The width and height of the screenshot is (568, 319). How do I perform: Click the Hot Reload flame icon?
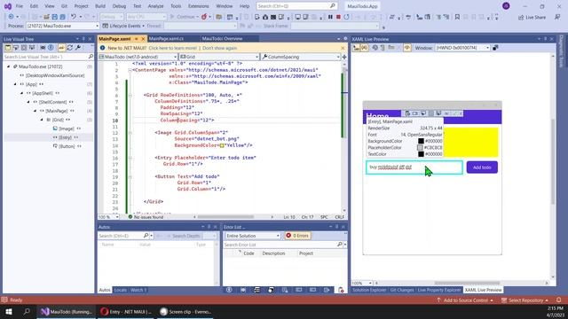204,17
